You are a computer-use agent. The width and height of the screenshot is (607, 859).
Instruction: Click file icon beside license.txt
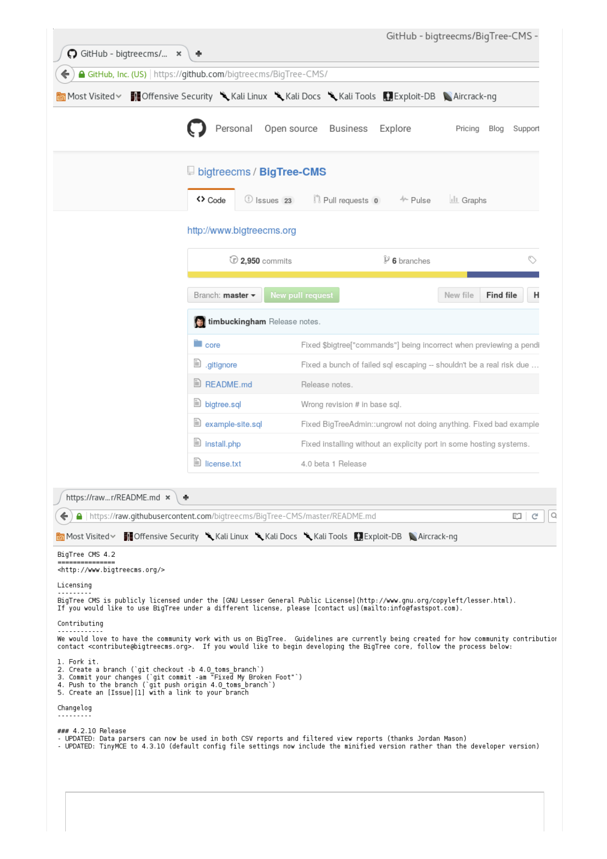point(197,462)
